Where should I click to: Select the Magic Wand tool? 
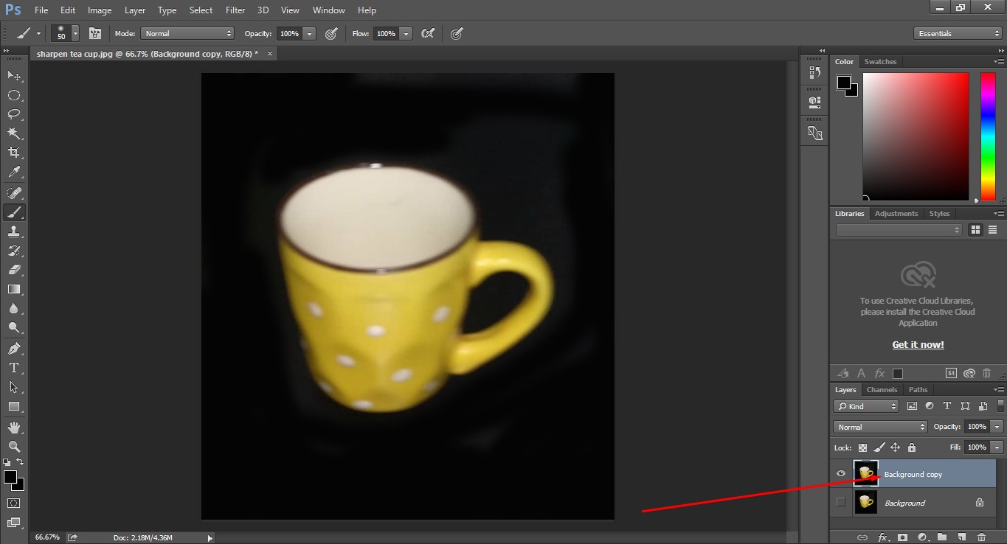click(13, 133)
